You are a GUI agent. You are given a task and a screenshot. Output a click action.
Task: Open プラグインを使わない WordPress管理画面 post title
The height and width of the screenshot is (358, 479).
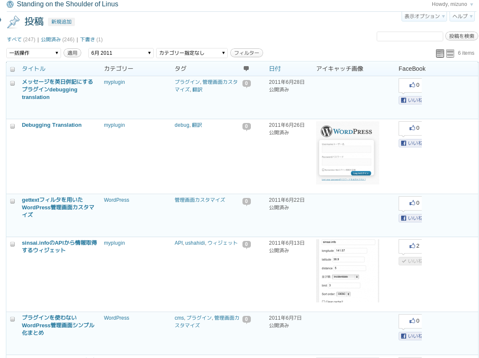[x=58, y=325]
